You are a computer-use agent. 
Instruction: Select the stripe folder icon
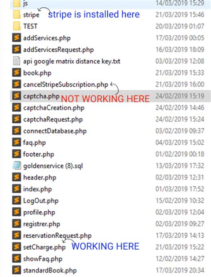click(17, 14)
